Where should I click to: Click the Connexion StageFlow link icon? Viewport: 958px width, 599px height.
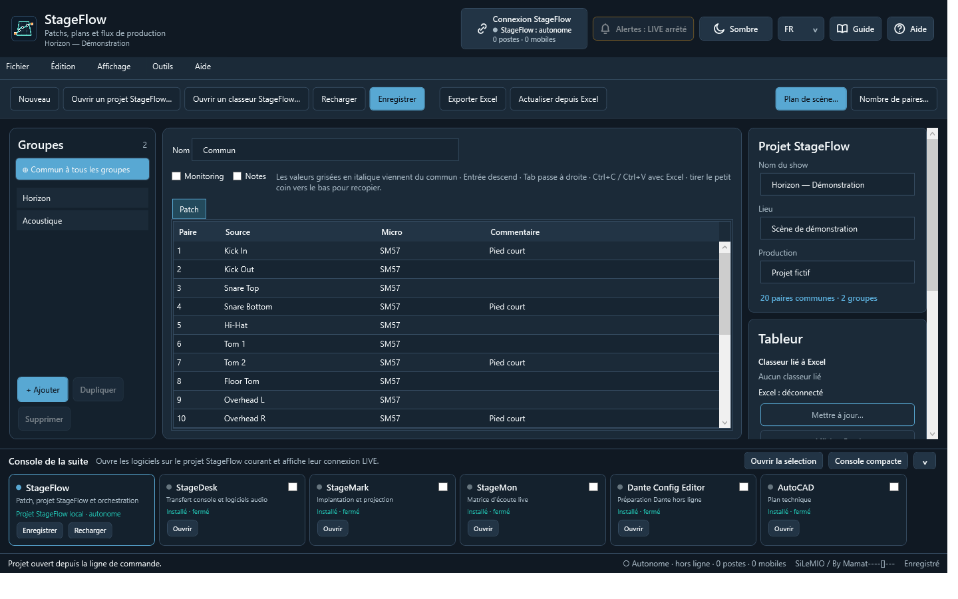482,29
